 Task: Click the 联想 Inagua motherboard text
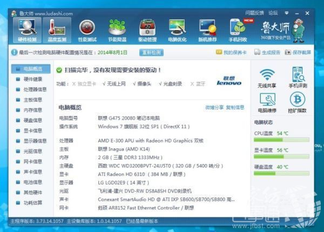124,149
